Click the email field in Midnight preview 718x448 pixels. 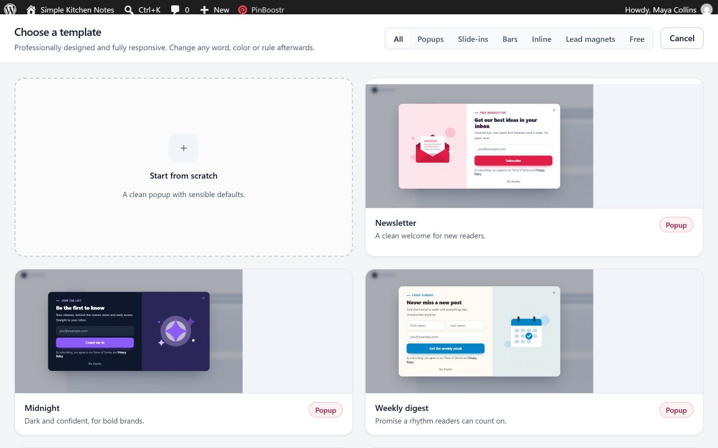pyautogui.click(x=95, y=331)
